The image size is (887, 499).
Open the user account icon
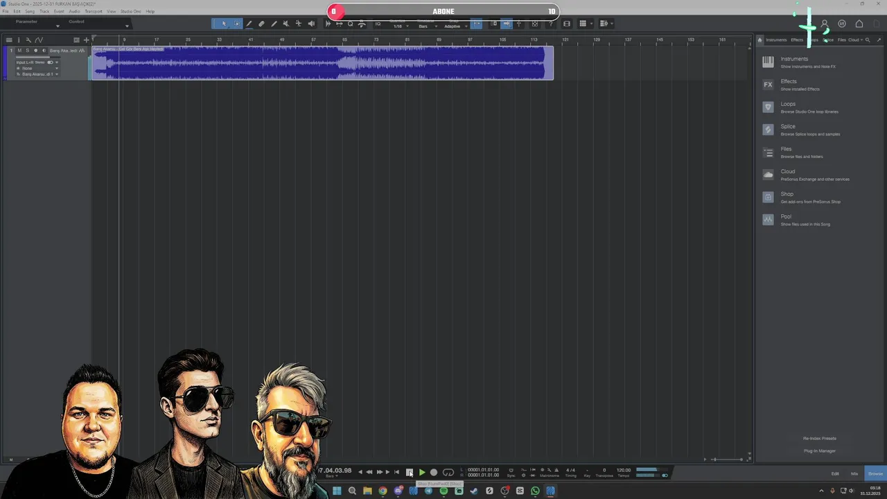(x=825, y=24)
